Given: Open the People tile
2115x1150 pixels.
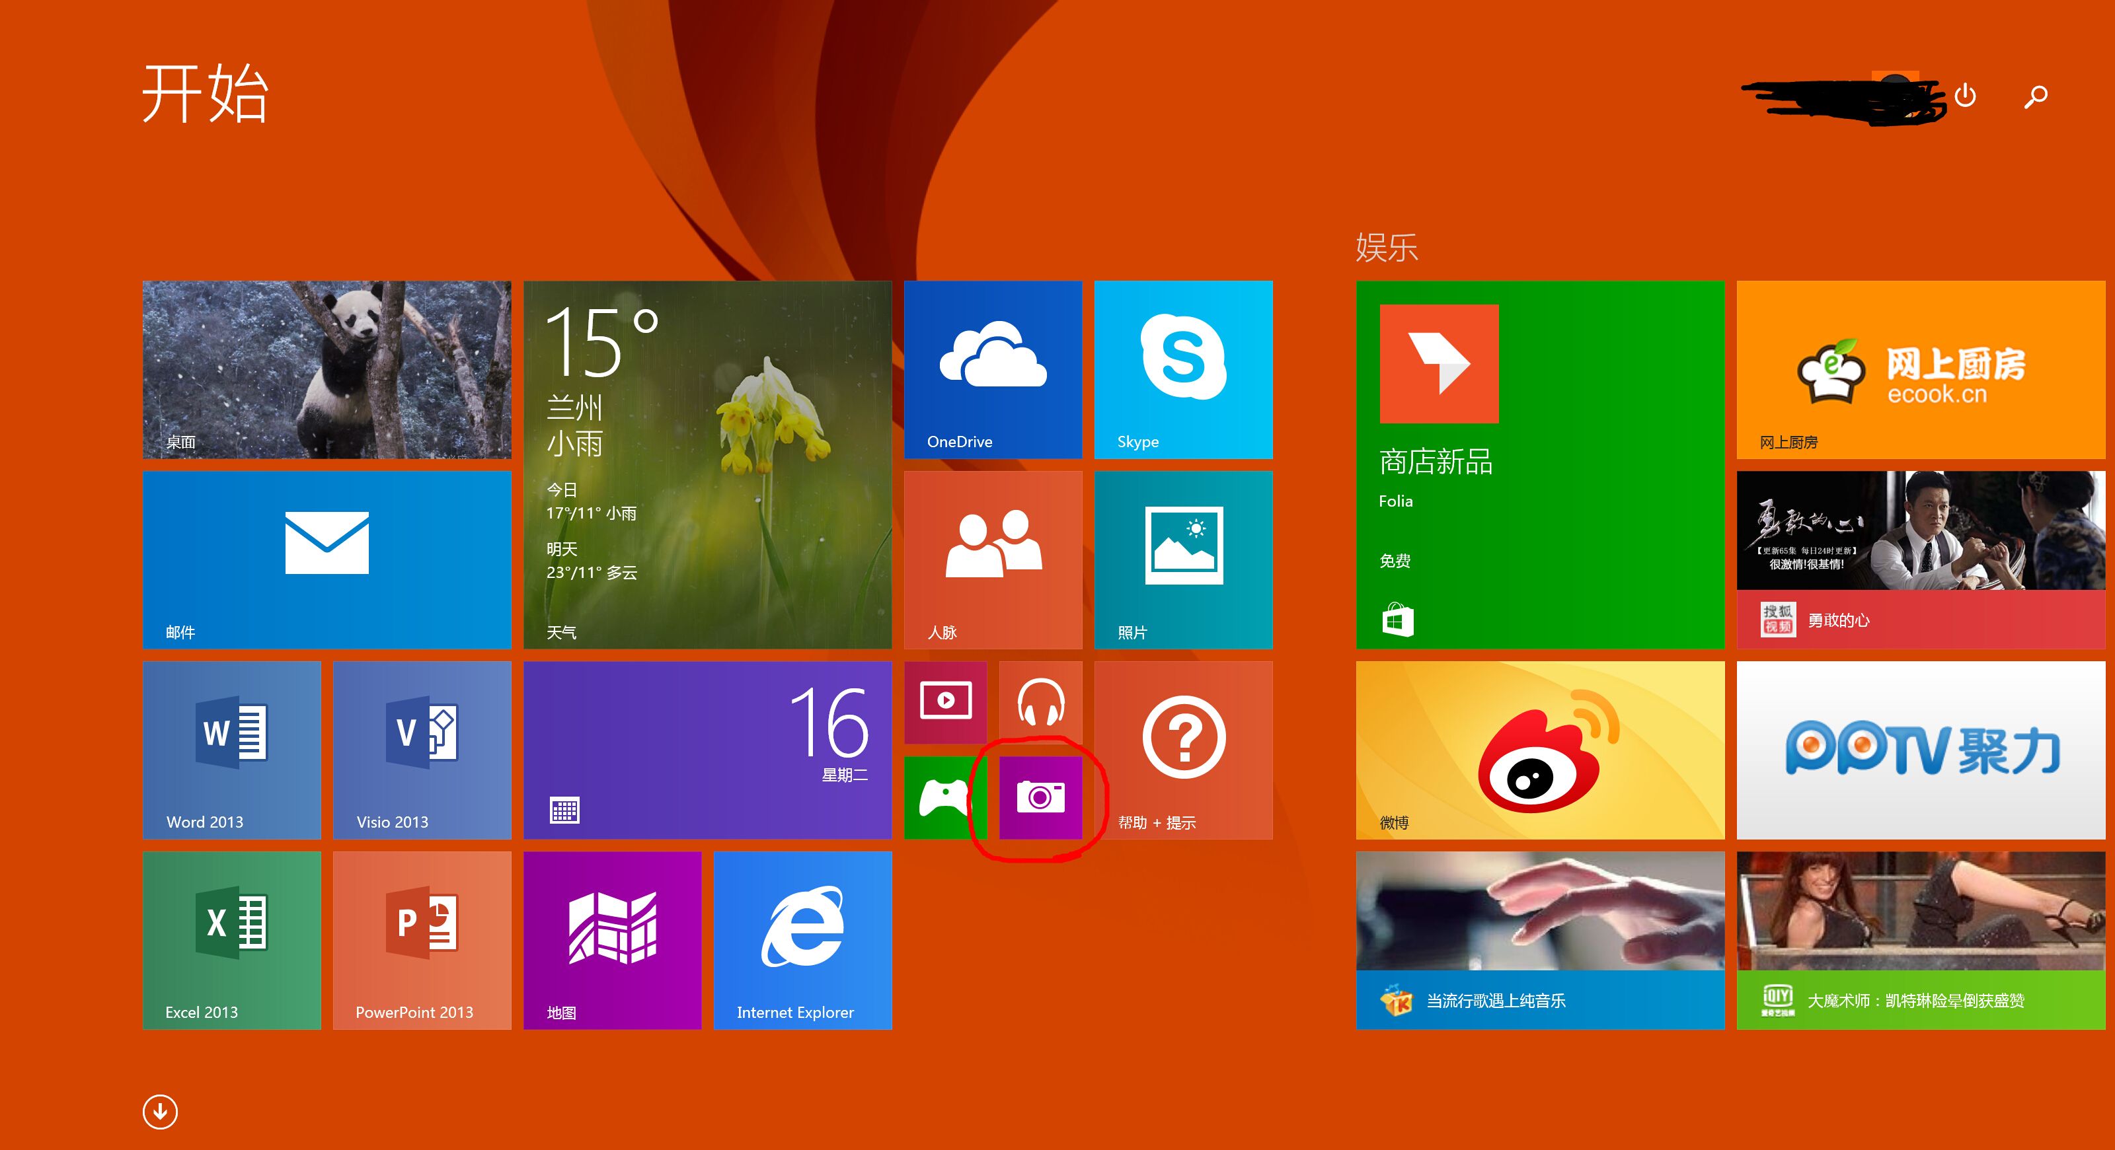Looking at the screenshot, I should pos(993,560).
